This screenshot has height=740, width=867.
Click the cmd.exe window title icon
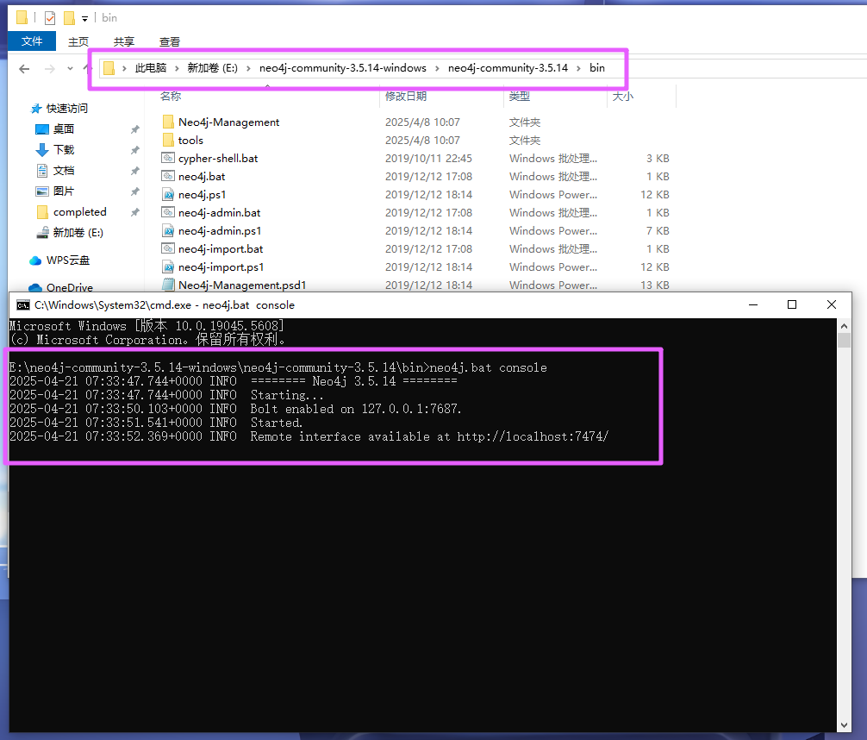[x=23, y=305]
